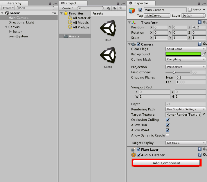Click the GameObject cube icon in Inspector
This screenshot has width=207, height=182.
[132, 11]
